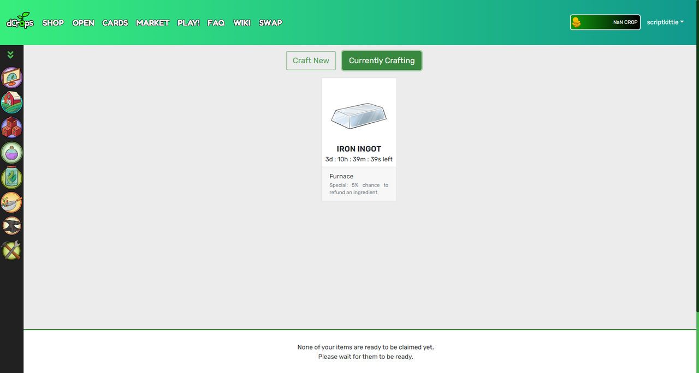Open the MARKET menu item
Viewport: 699px width, 373px height.
tap(152, 23)
